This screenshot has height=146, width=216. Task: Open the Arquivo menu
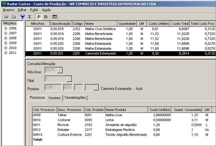[x=9, y=10]
